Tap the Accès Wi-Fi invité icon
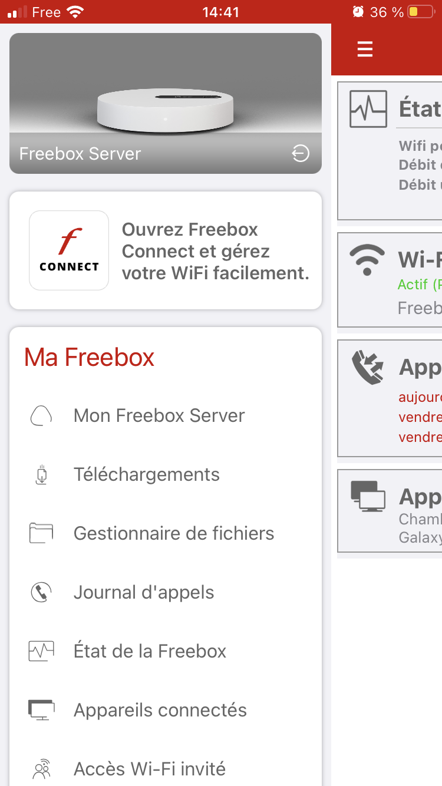 (41, 769)
